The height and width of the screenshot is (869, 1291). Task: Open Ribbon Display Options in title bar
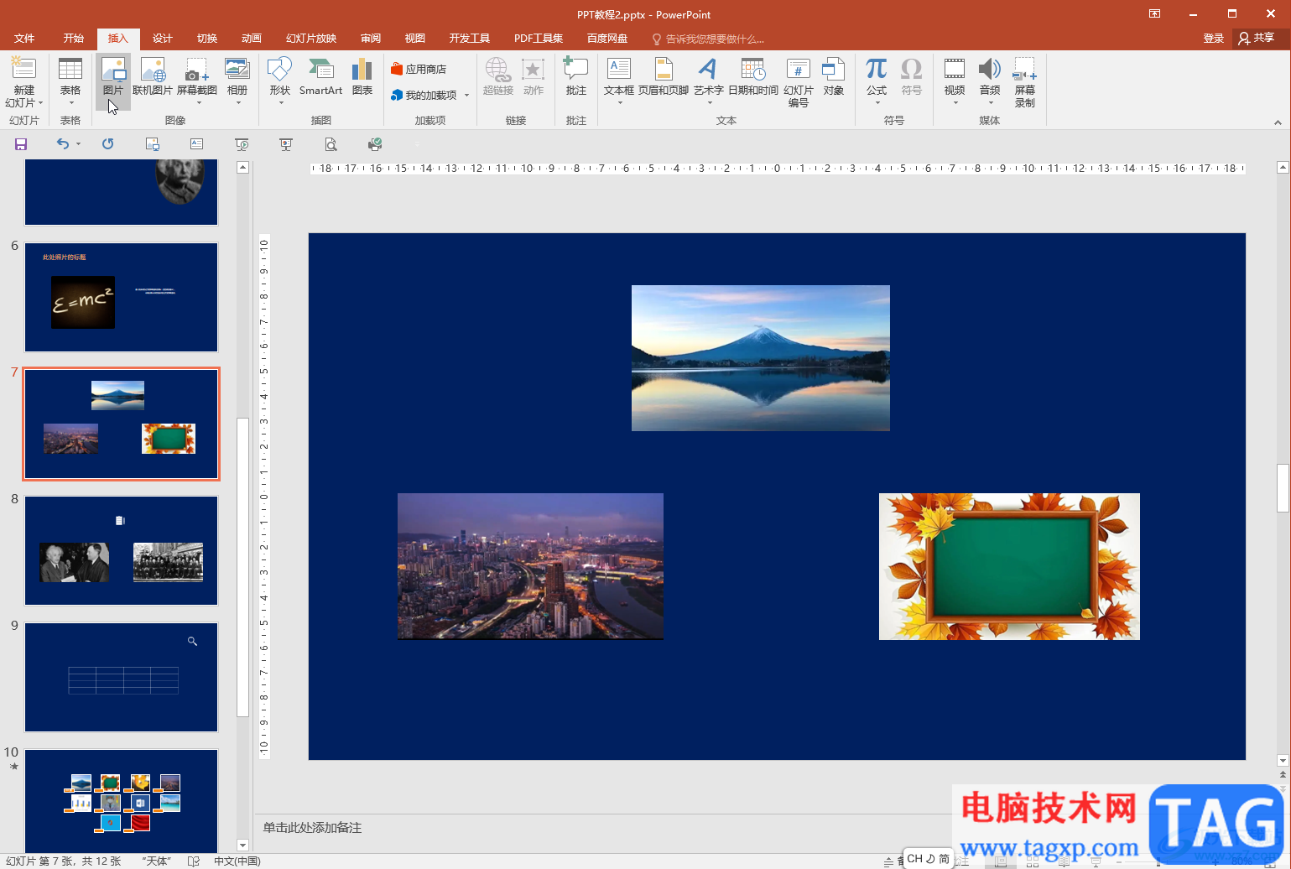[x=1155, y=14]
